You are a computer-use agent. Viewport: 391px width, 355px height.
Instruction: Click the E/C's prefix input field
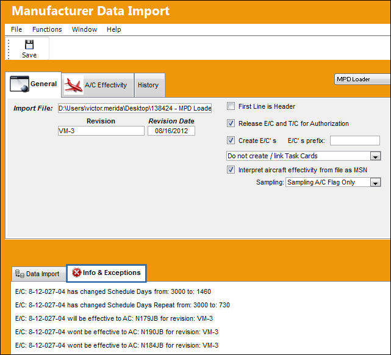(355, 141)
